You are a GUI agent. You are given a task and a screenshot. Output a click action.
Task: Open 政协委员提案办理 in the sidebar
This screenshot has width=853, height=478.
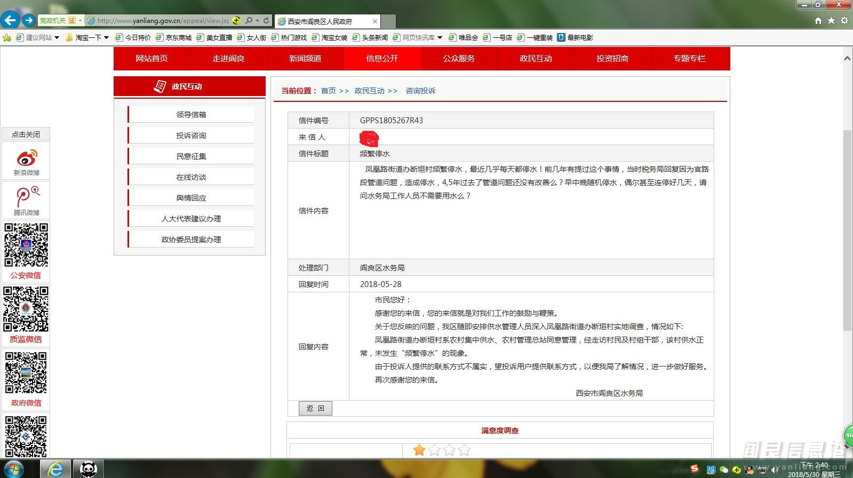coord(191,240)
